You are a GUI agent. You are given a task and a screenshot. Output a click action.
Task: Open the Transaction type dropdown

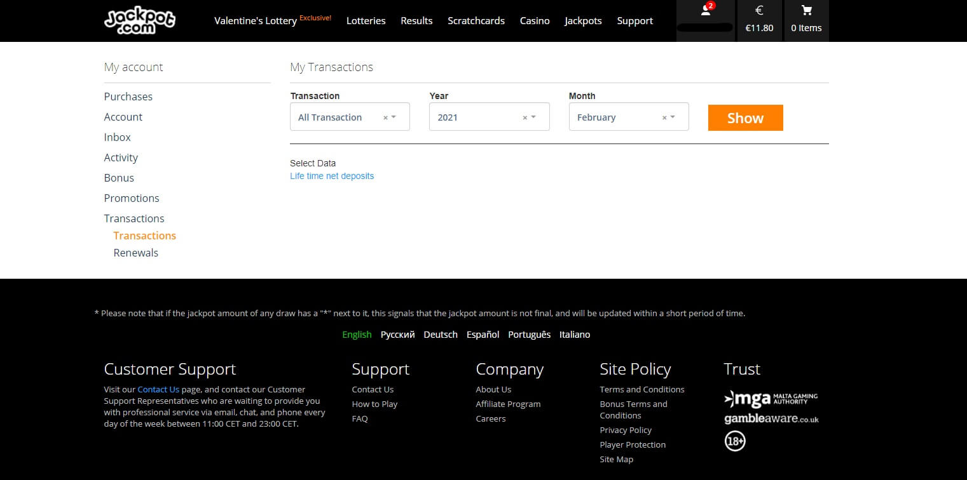click(350, 117)
